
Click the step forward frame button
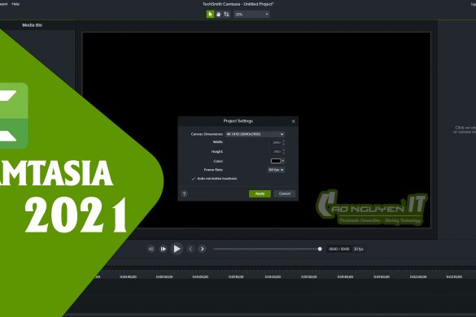coord(163,249)
